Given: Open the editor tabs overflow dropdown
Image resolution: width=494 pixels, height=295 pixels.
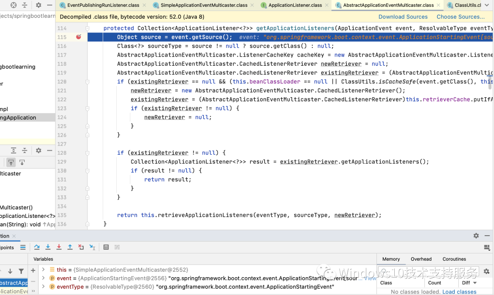Looking at the screenshot, I should click(487, 5).
